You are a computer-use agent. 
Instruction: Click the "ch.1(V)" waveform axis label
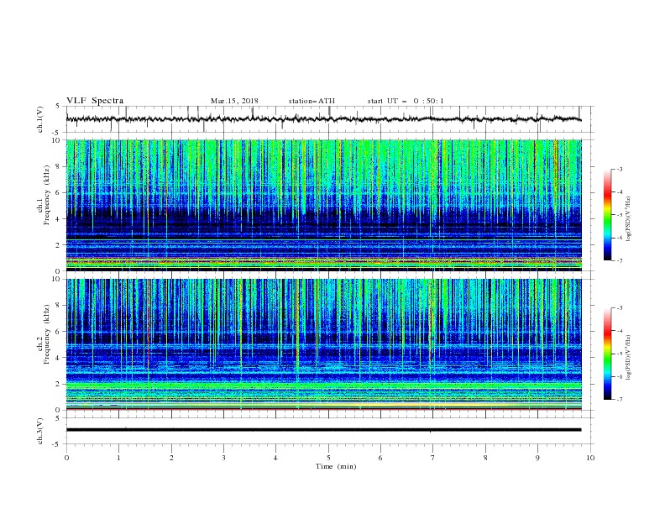tap(40, 119)
